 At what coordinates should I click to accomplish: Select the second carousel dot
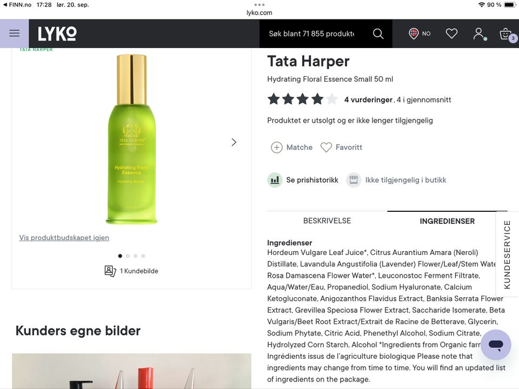[128, 256]
